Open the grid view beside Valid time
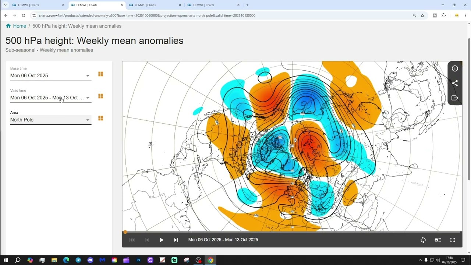The image size is (471, 265). [x=100, y=96]
